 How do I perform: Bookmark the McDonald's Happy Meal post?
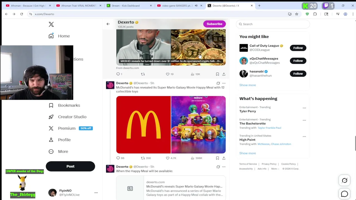click(217, 158)
